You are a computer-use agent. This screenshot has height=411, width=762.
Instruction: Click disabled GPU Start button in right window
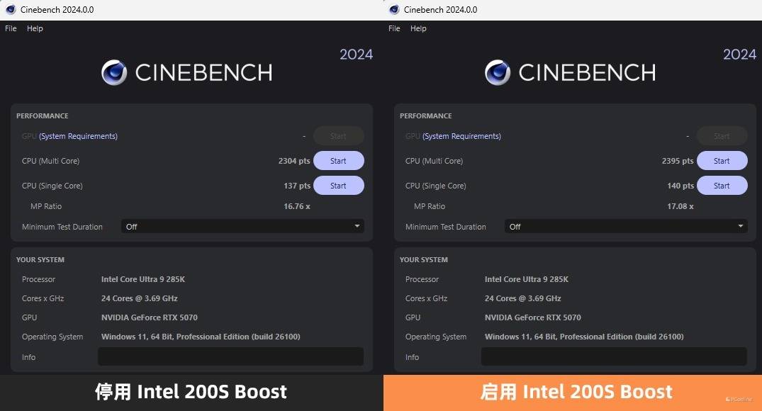722,136
